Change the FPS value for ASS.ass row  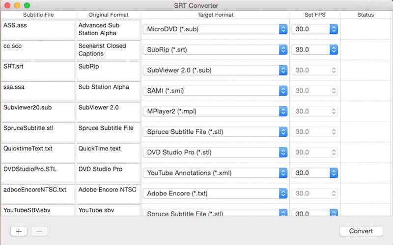[x=314, y=29]
